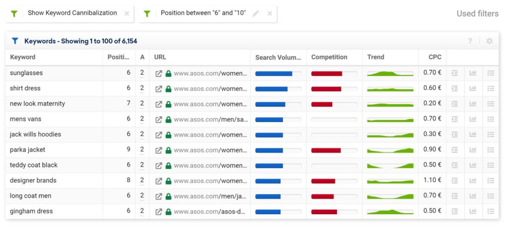Click the list icon in mens vans row

click(491, 119)
